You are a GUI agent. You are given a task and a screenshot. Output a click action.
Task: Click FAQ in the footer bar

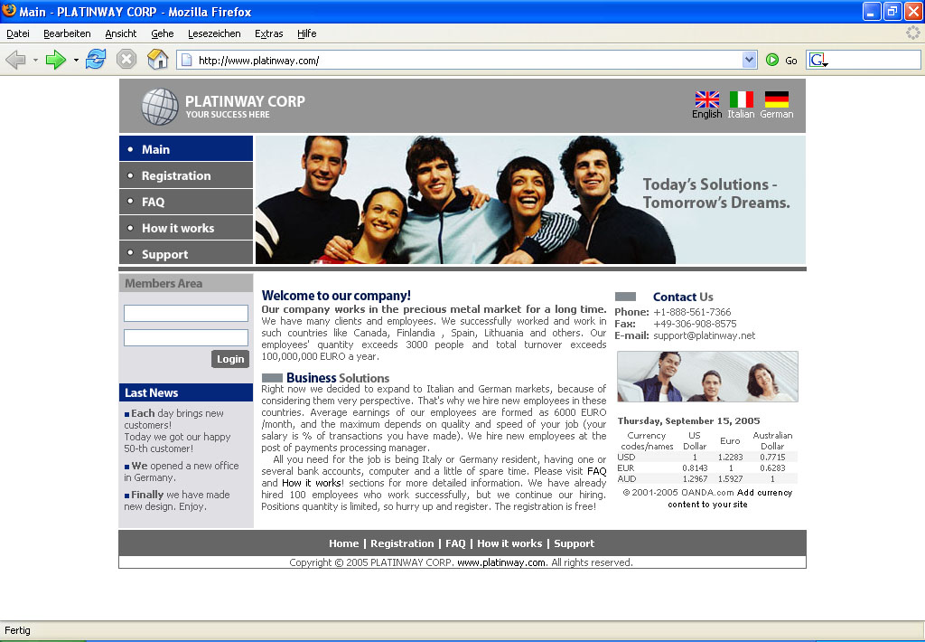[x=455, y=543]
